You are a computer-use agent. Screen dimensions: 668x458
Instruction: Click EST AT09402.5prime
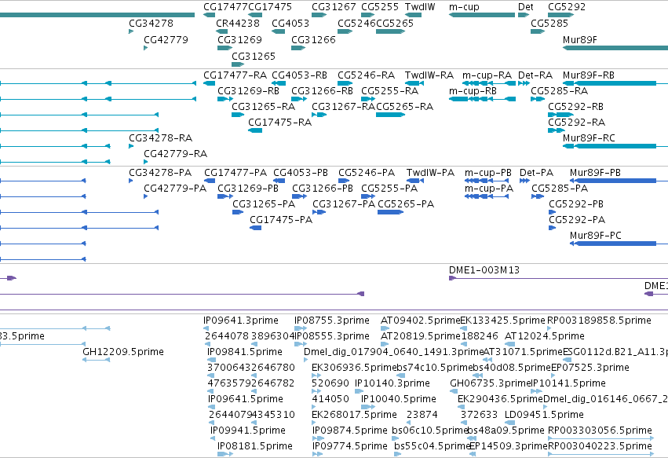coord(385,328)
